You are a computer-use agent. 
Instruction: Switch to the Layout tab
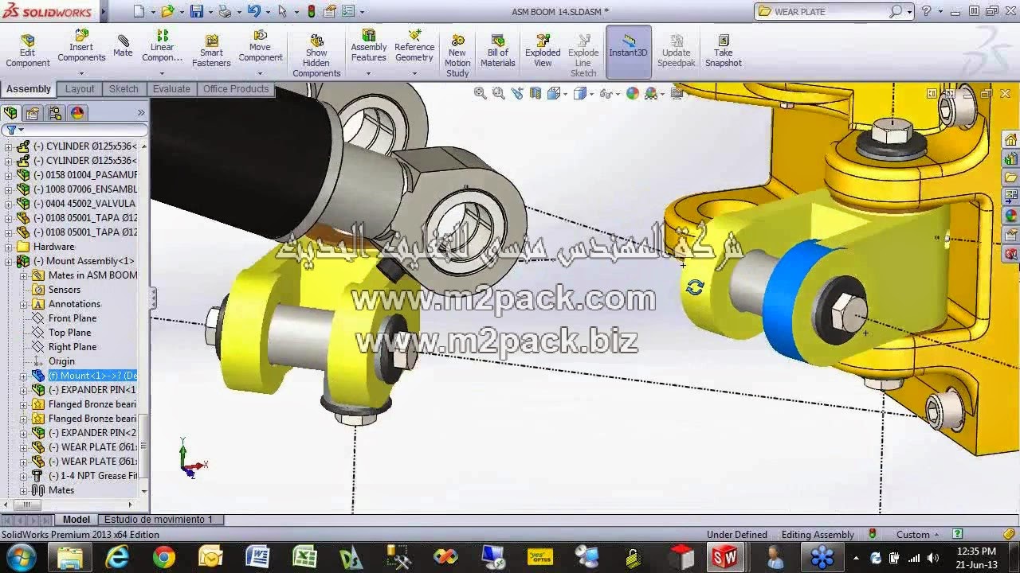[80, 89]
